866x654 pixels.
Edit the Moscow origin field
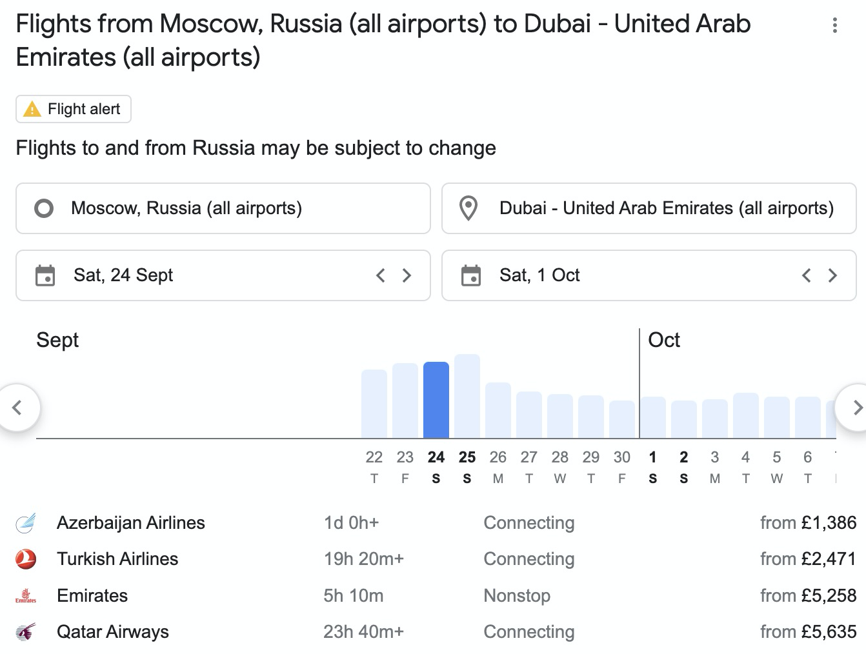(223, 208)
